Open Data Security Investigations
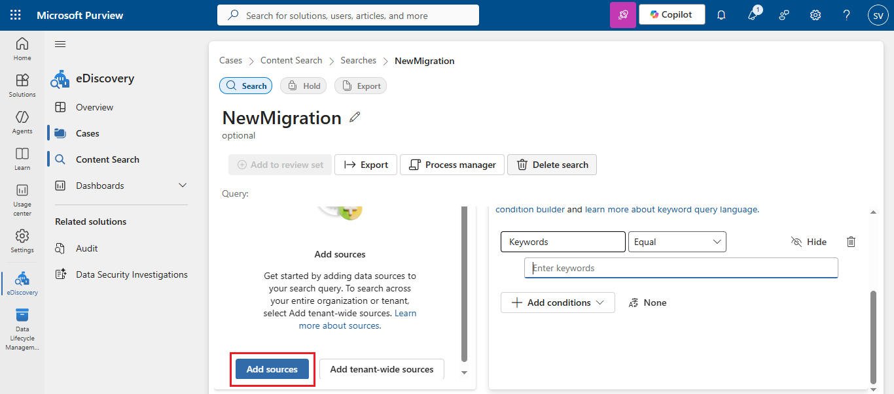Viewport: 894px width, 394px height. click(132, 274)
